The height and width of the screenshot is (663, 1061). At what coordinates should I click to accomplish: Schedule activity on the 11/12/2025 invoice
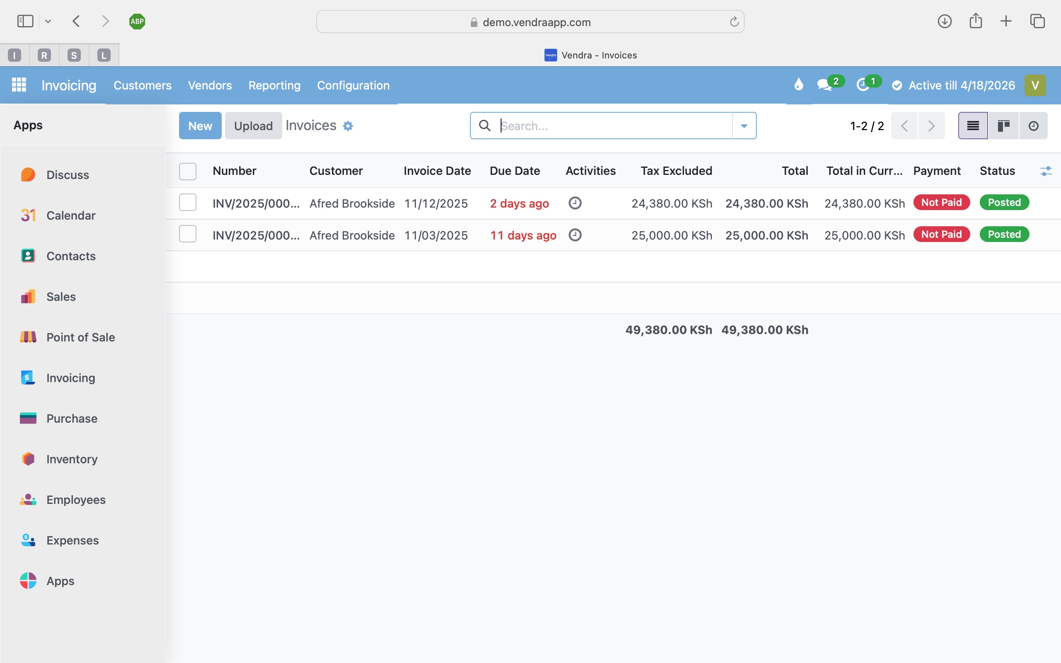click(574, 203)
